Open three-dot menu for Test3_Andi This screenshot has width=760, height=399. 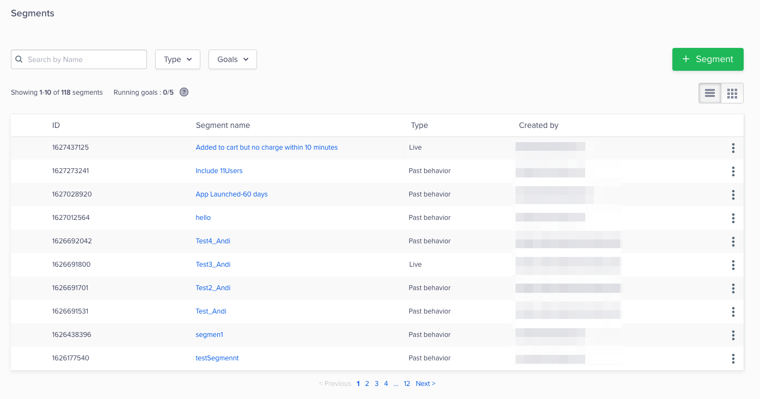[x=733, y=265]
